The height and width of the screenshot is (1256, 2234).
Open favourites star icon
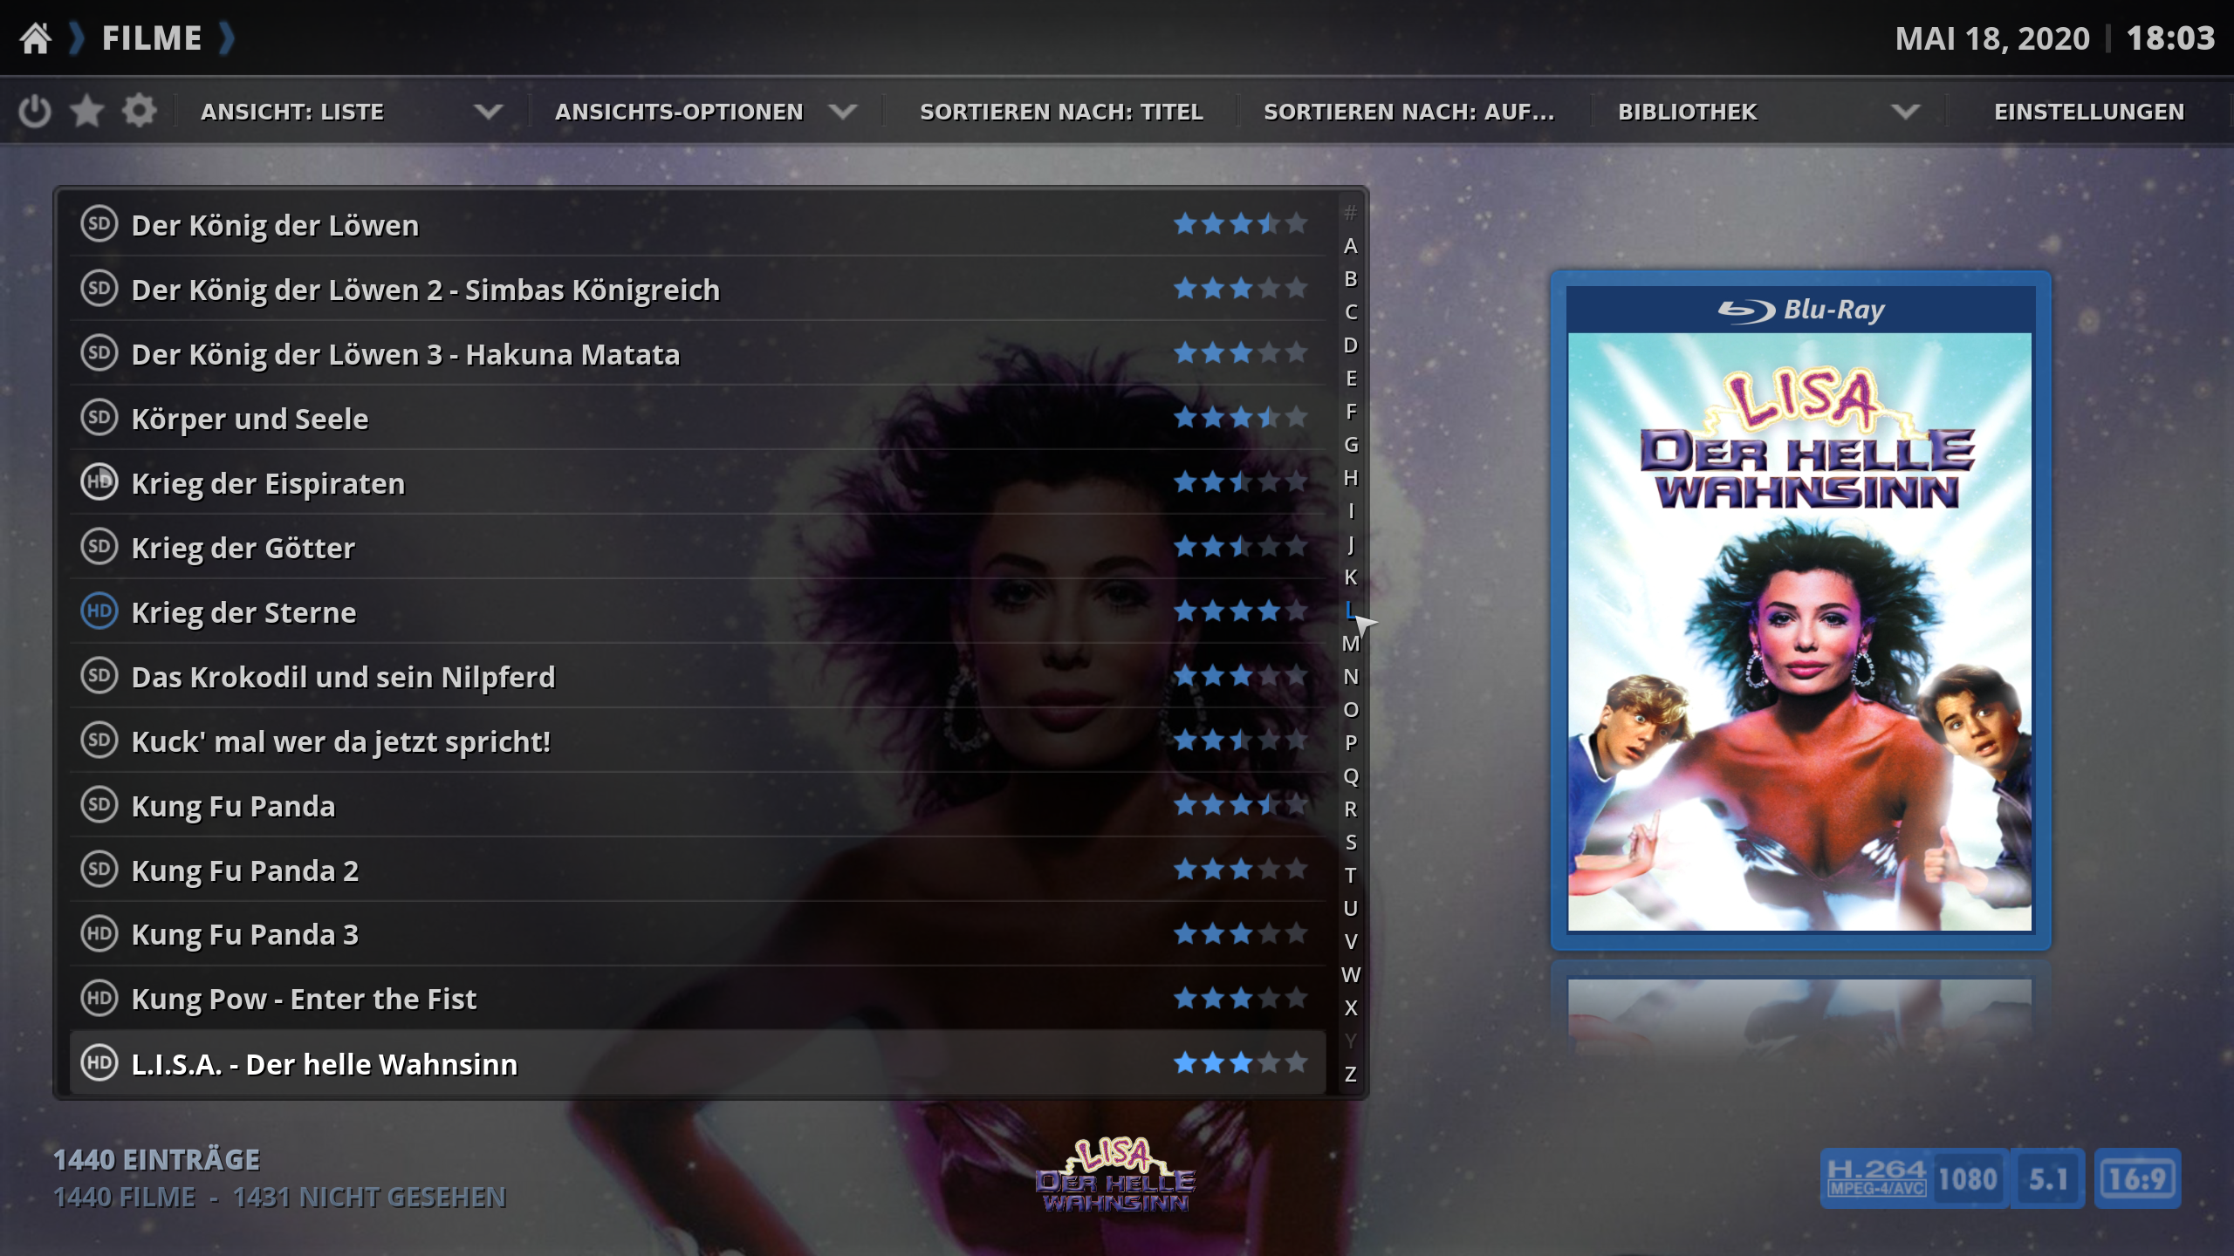pyautogui.click(x=87, y=112)
